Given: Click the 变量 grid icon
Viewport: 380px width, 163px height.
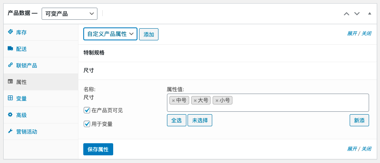Looking at the screenshot, I should pyautogui.click(x=10, y=98).
